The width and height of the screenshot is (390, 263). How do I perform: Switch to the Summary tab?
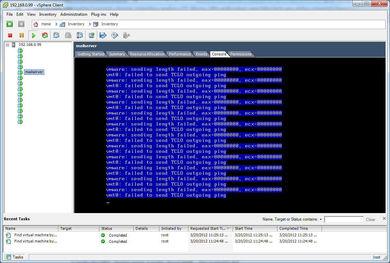pyautogui.click(x=117, y=54)
